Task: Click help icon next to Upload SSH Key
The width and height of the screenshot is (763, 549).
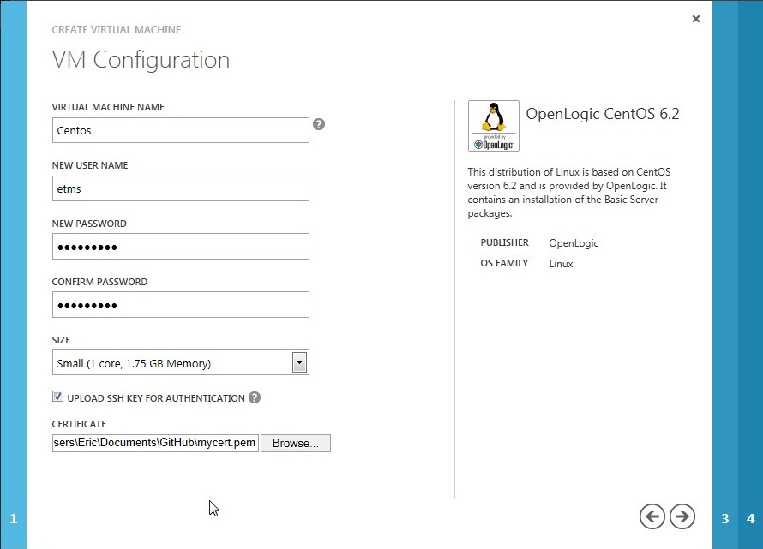Action: click(x=255, y=397)
